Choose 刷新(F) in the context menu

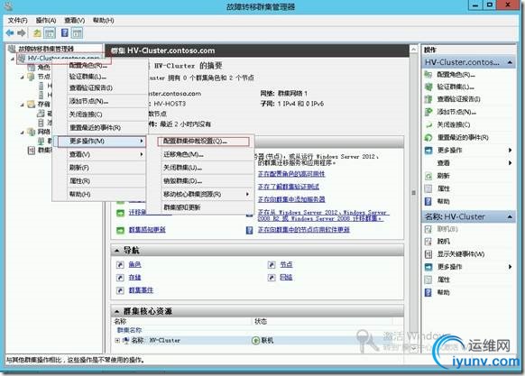click(x=100, y=168)
